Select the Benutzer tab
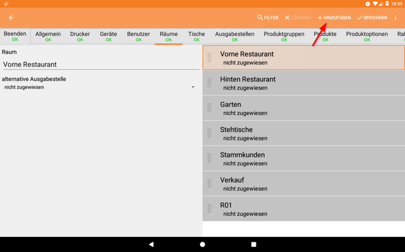Image resolution: width=405 pixels, height=252 pixels. tap(138, 37)
